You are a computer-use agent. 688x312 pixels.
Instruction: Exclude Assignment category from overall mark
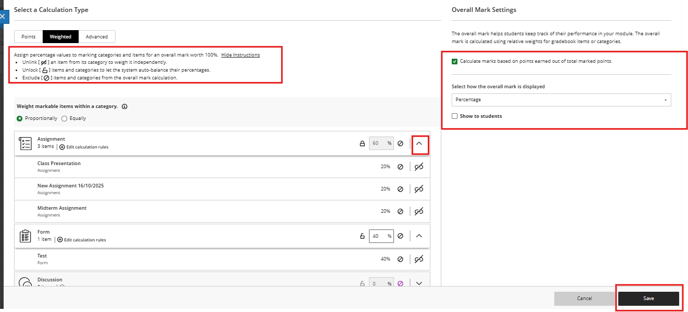point(400,144)
